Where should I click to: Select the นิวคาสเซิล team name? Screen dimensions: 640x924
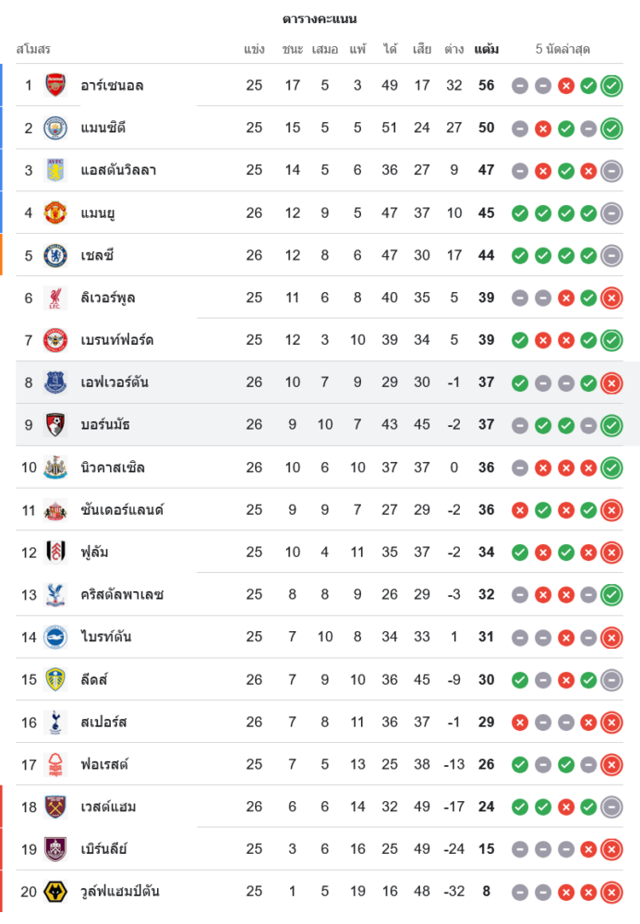tap(113, 468)
